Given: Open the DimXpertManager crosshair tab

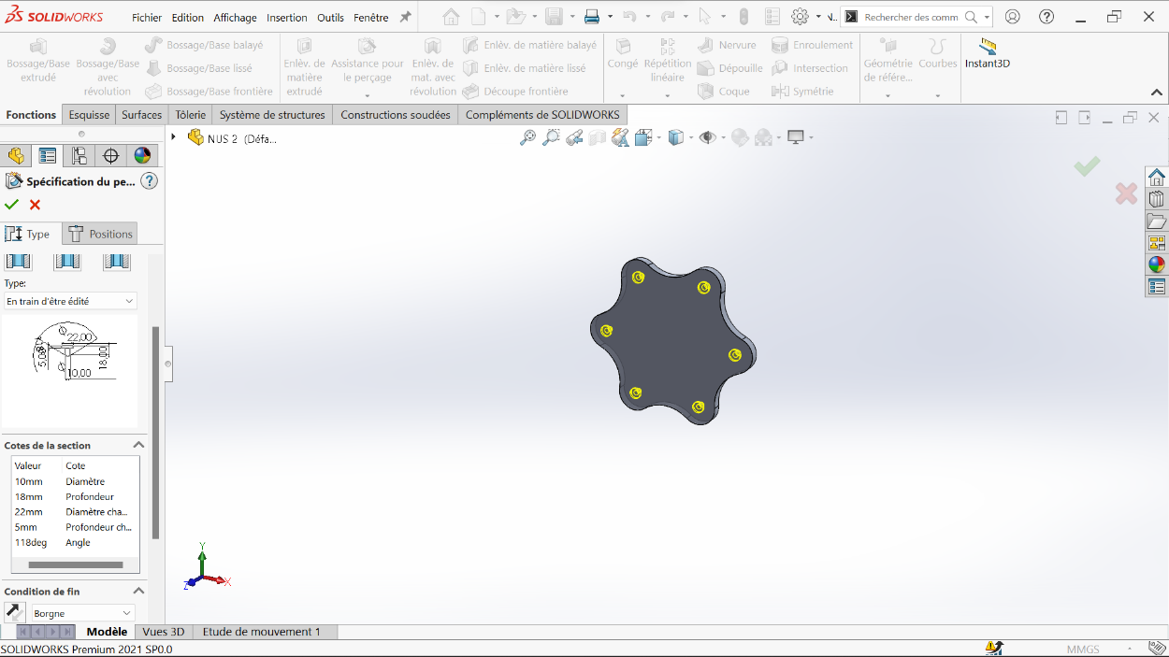Looking at the screenshot, I should [110, 155].
